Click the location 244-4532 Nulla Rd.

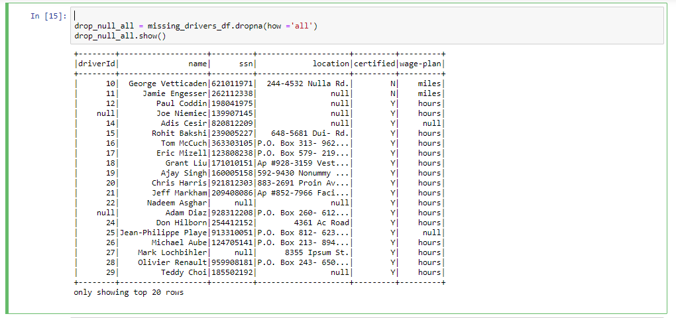(308, 83)
